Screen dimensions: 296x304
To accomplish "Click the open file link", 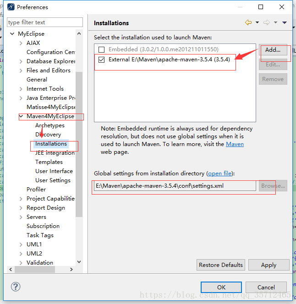I will point(220,174).
